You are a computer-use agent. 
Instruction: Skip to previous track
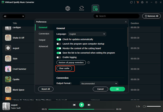coord(74,105)
